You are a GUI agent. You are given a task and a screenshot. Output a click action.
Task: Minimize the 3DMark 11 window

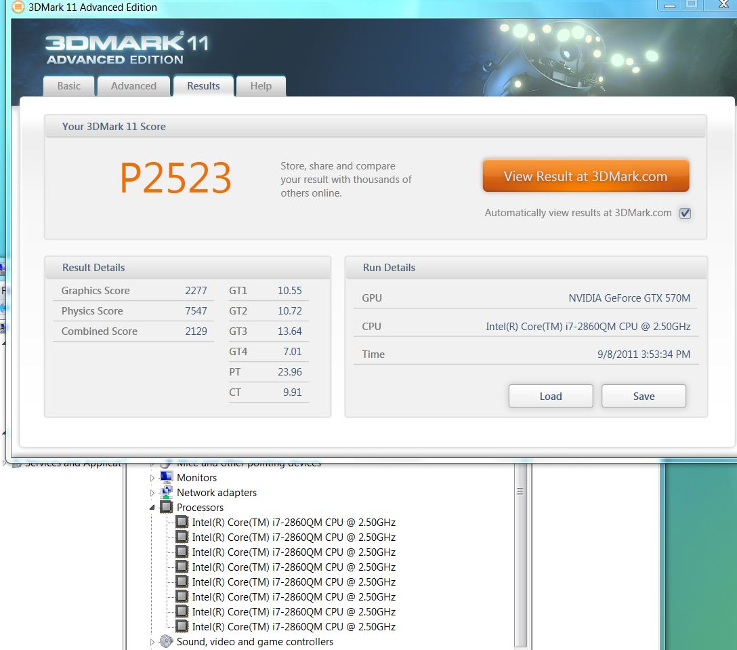coord(670,5)
